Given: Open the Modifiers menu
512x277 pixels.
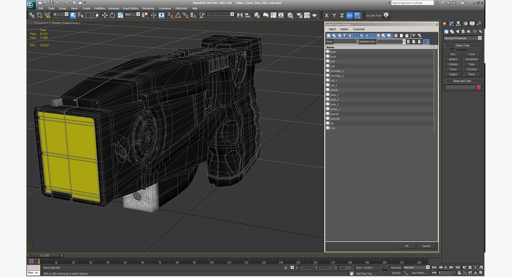Looking at the screenshot, I should coord(100,8).
